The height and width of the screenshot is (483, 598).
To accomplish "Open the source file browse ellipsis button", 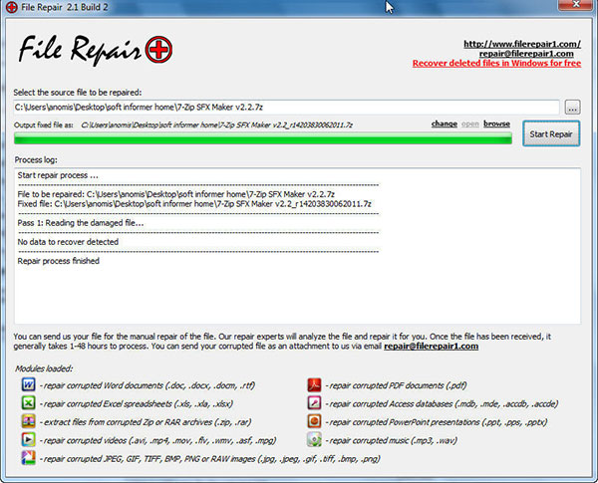I will click(572, 108).
